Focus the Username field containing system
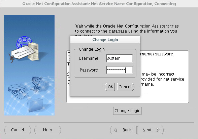 point(120,58)
